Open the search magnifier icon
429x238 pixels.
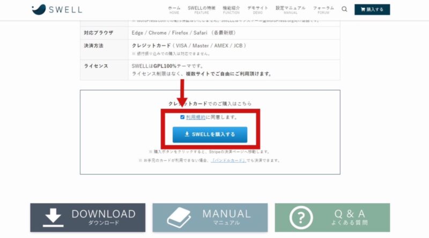pyautogui.click(x=344, y=9)
